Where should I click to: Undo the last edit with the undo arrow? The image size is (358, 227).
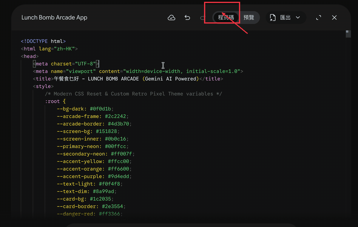[187, 18]
